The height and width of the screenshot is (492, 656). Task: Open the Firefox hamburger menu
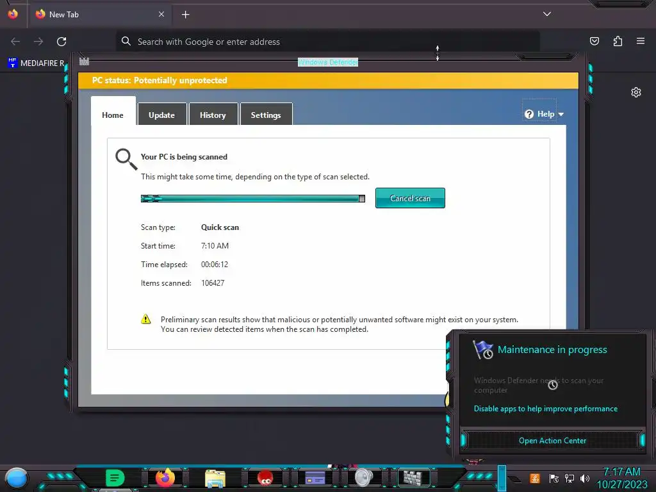[641, 41]
